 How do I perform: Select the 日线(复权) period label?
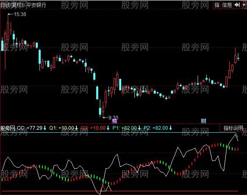[12, 5]
